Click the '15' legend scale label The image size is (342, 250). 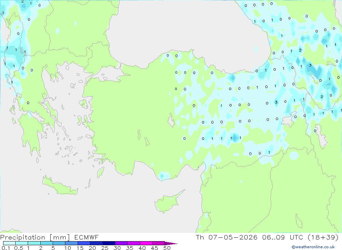coord(80,248)
